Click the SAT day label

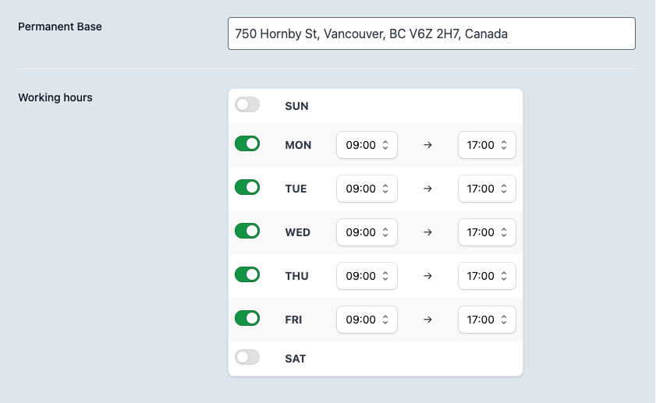[296, 359]
